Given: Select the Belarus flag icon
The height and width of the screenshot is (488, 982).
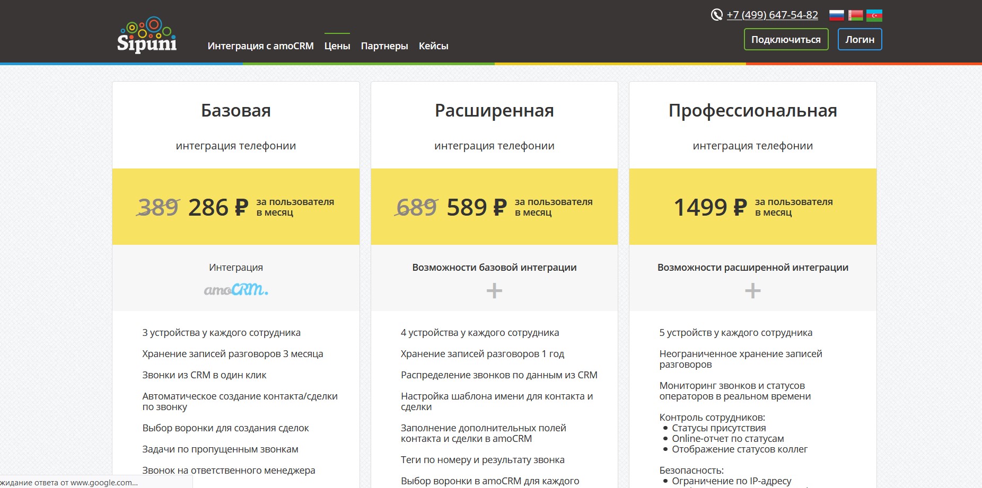Looking at the screenshot, I should point(855,15).
